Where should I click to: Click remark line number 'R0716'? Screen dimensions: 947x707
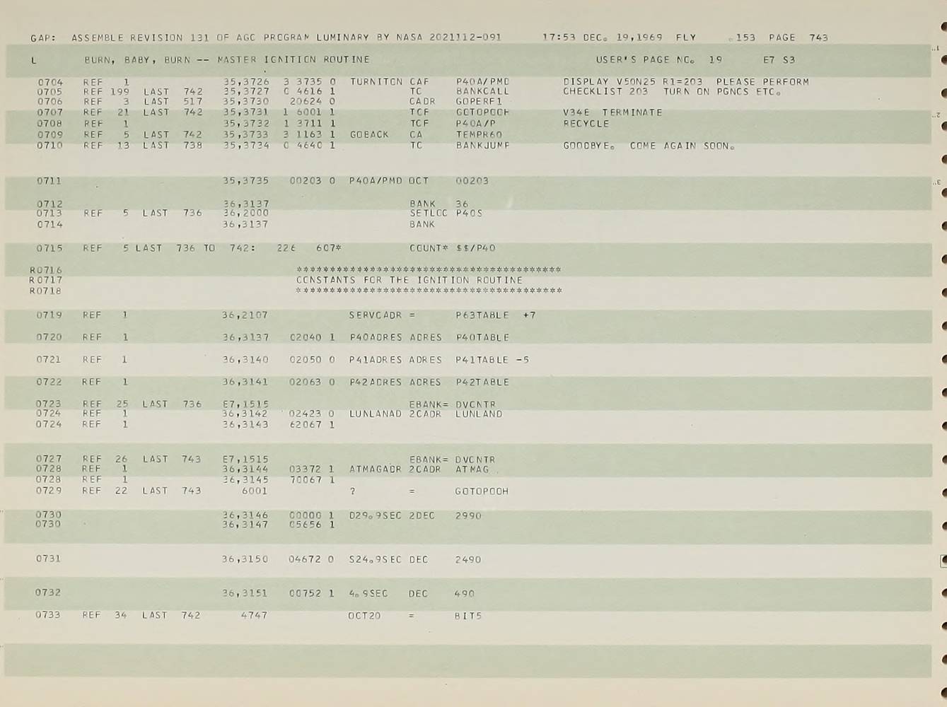pyautogui.click(x=46, y=271)
